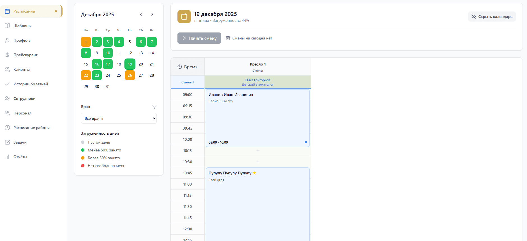Open Клиенты in the sidebar

click(22, 69)
